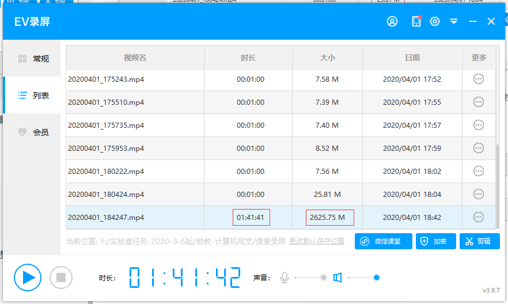This screenshot has height=304, width=508.
Task: Click date 2020/04/01 17:52 cell
Action: [412, 79]
